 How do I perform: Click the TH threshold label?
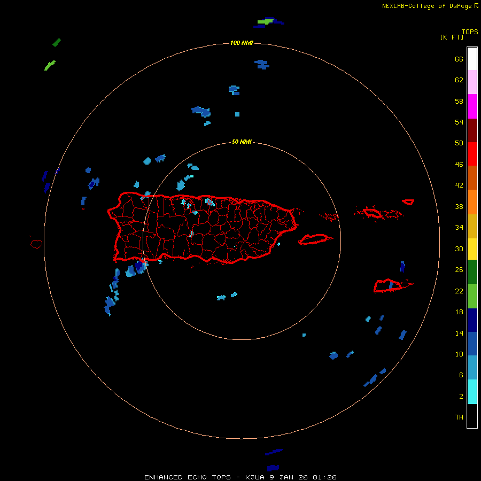(x=459, y=417)
